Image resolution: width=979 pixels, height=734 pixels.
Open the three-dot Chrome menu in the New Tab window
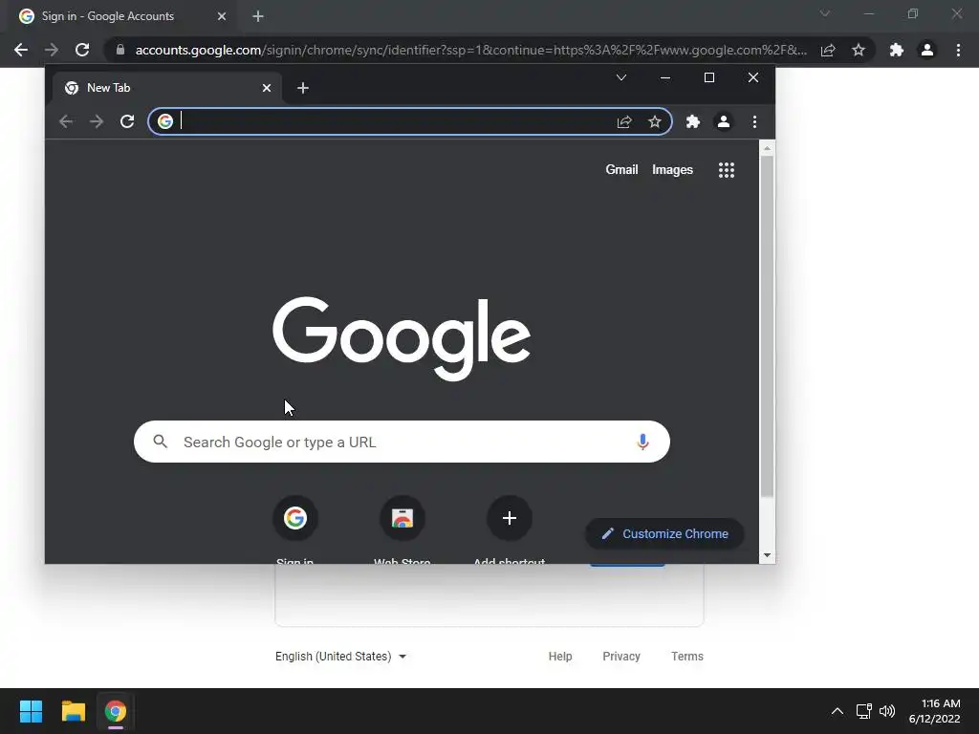pos(755,121)
